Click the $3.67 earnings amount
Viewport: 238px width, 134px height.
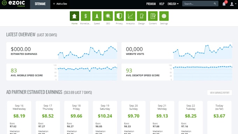tap(219, 116)
